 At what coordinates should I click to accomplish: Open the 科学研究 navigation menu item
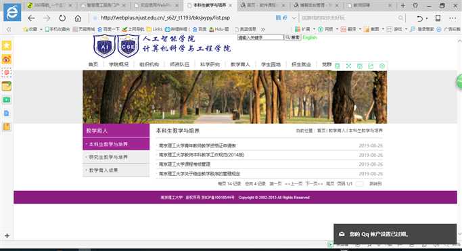(x=210, y=64)
